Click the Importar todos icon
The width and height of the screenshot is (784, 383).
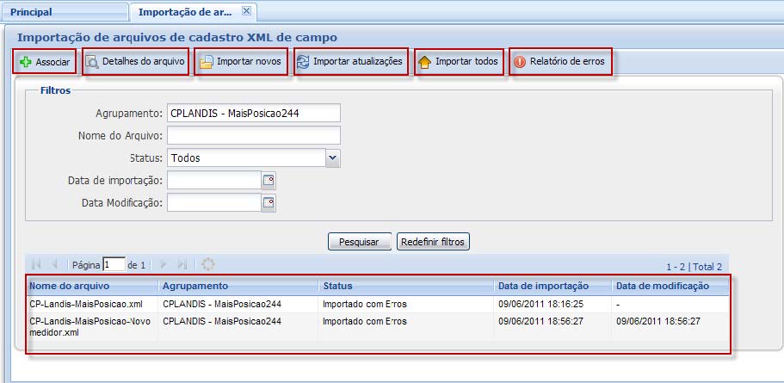click(x=424, y=63)
